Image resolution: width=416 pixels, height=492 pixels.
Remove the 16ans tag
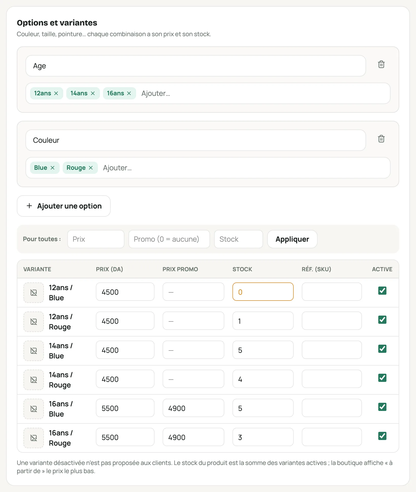tap(129, 93)
